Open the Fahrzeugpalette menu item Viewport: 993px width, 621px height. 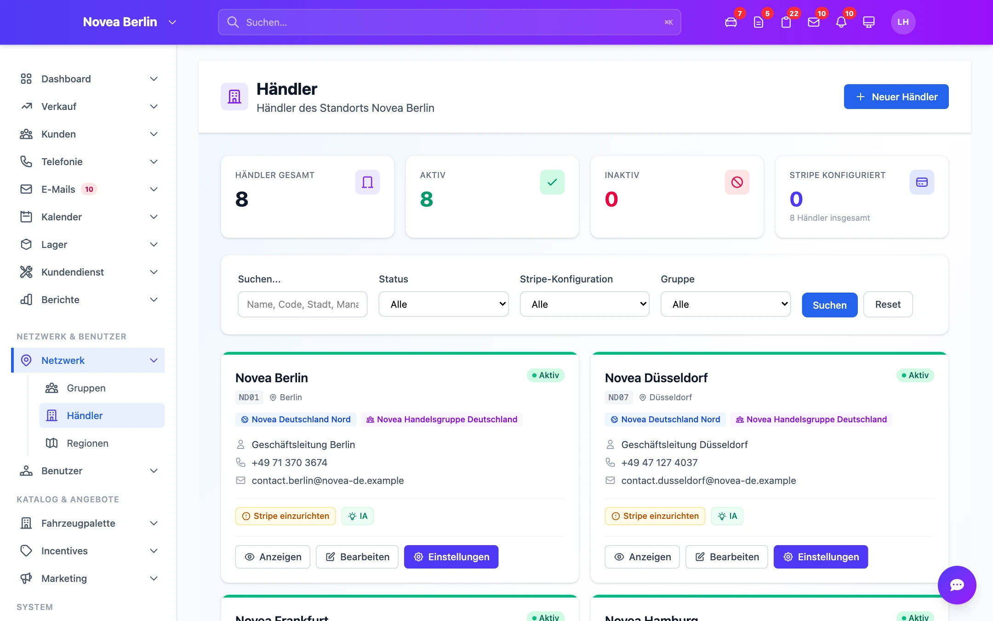(x=89, y=523)
